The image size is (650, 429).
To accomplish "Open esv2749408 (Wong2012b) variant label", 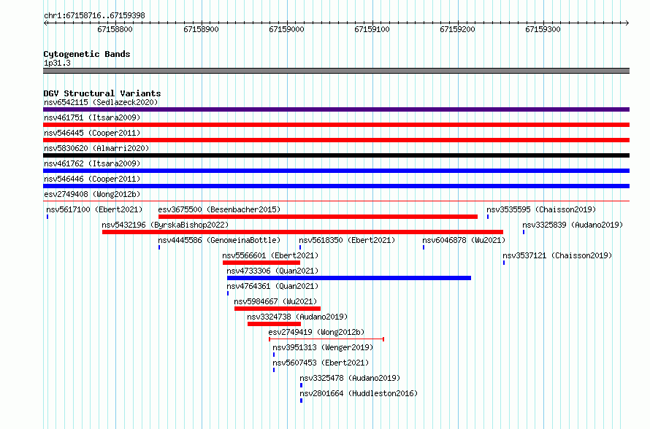I will click(x=92, y=194).
